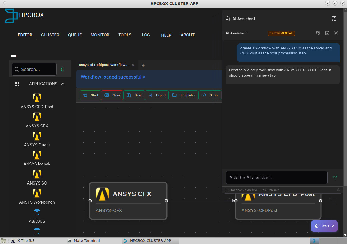Screen dimensions: 347x244
Task: Click the scroll-down arrow at canvas edge
Action: pyautogui.click(x=345, y=235)
